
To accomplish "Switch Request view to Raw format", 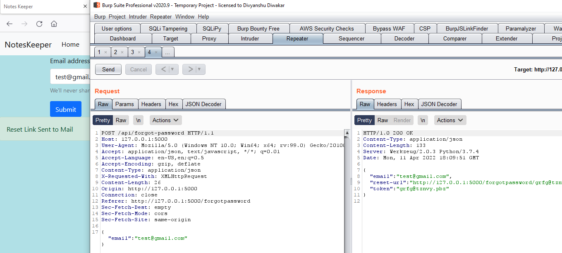I will pyautogui.click(x=121, y=120).
